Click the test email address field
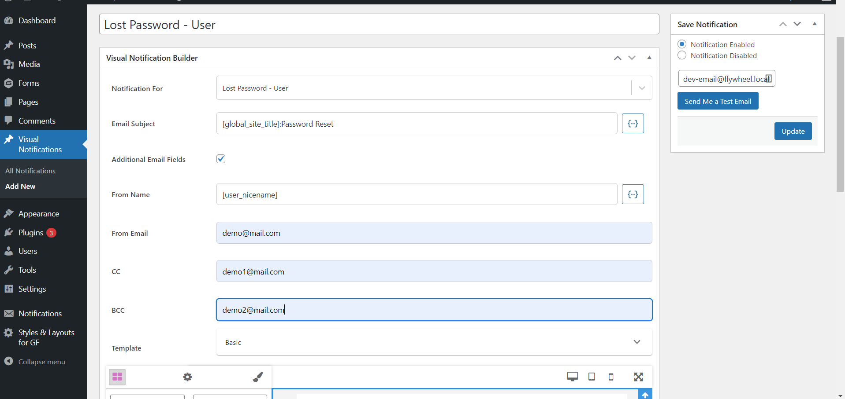 tap(726, 79)
